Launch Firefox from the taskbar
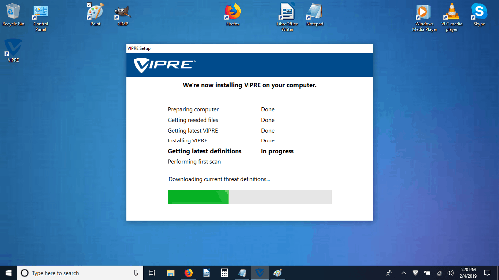This screenshot has height=280, width=499. [x=189, y=273]
